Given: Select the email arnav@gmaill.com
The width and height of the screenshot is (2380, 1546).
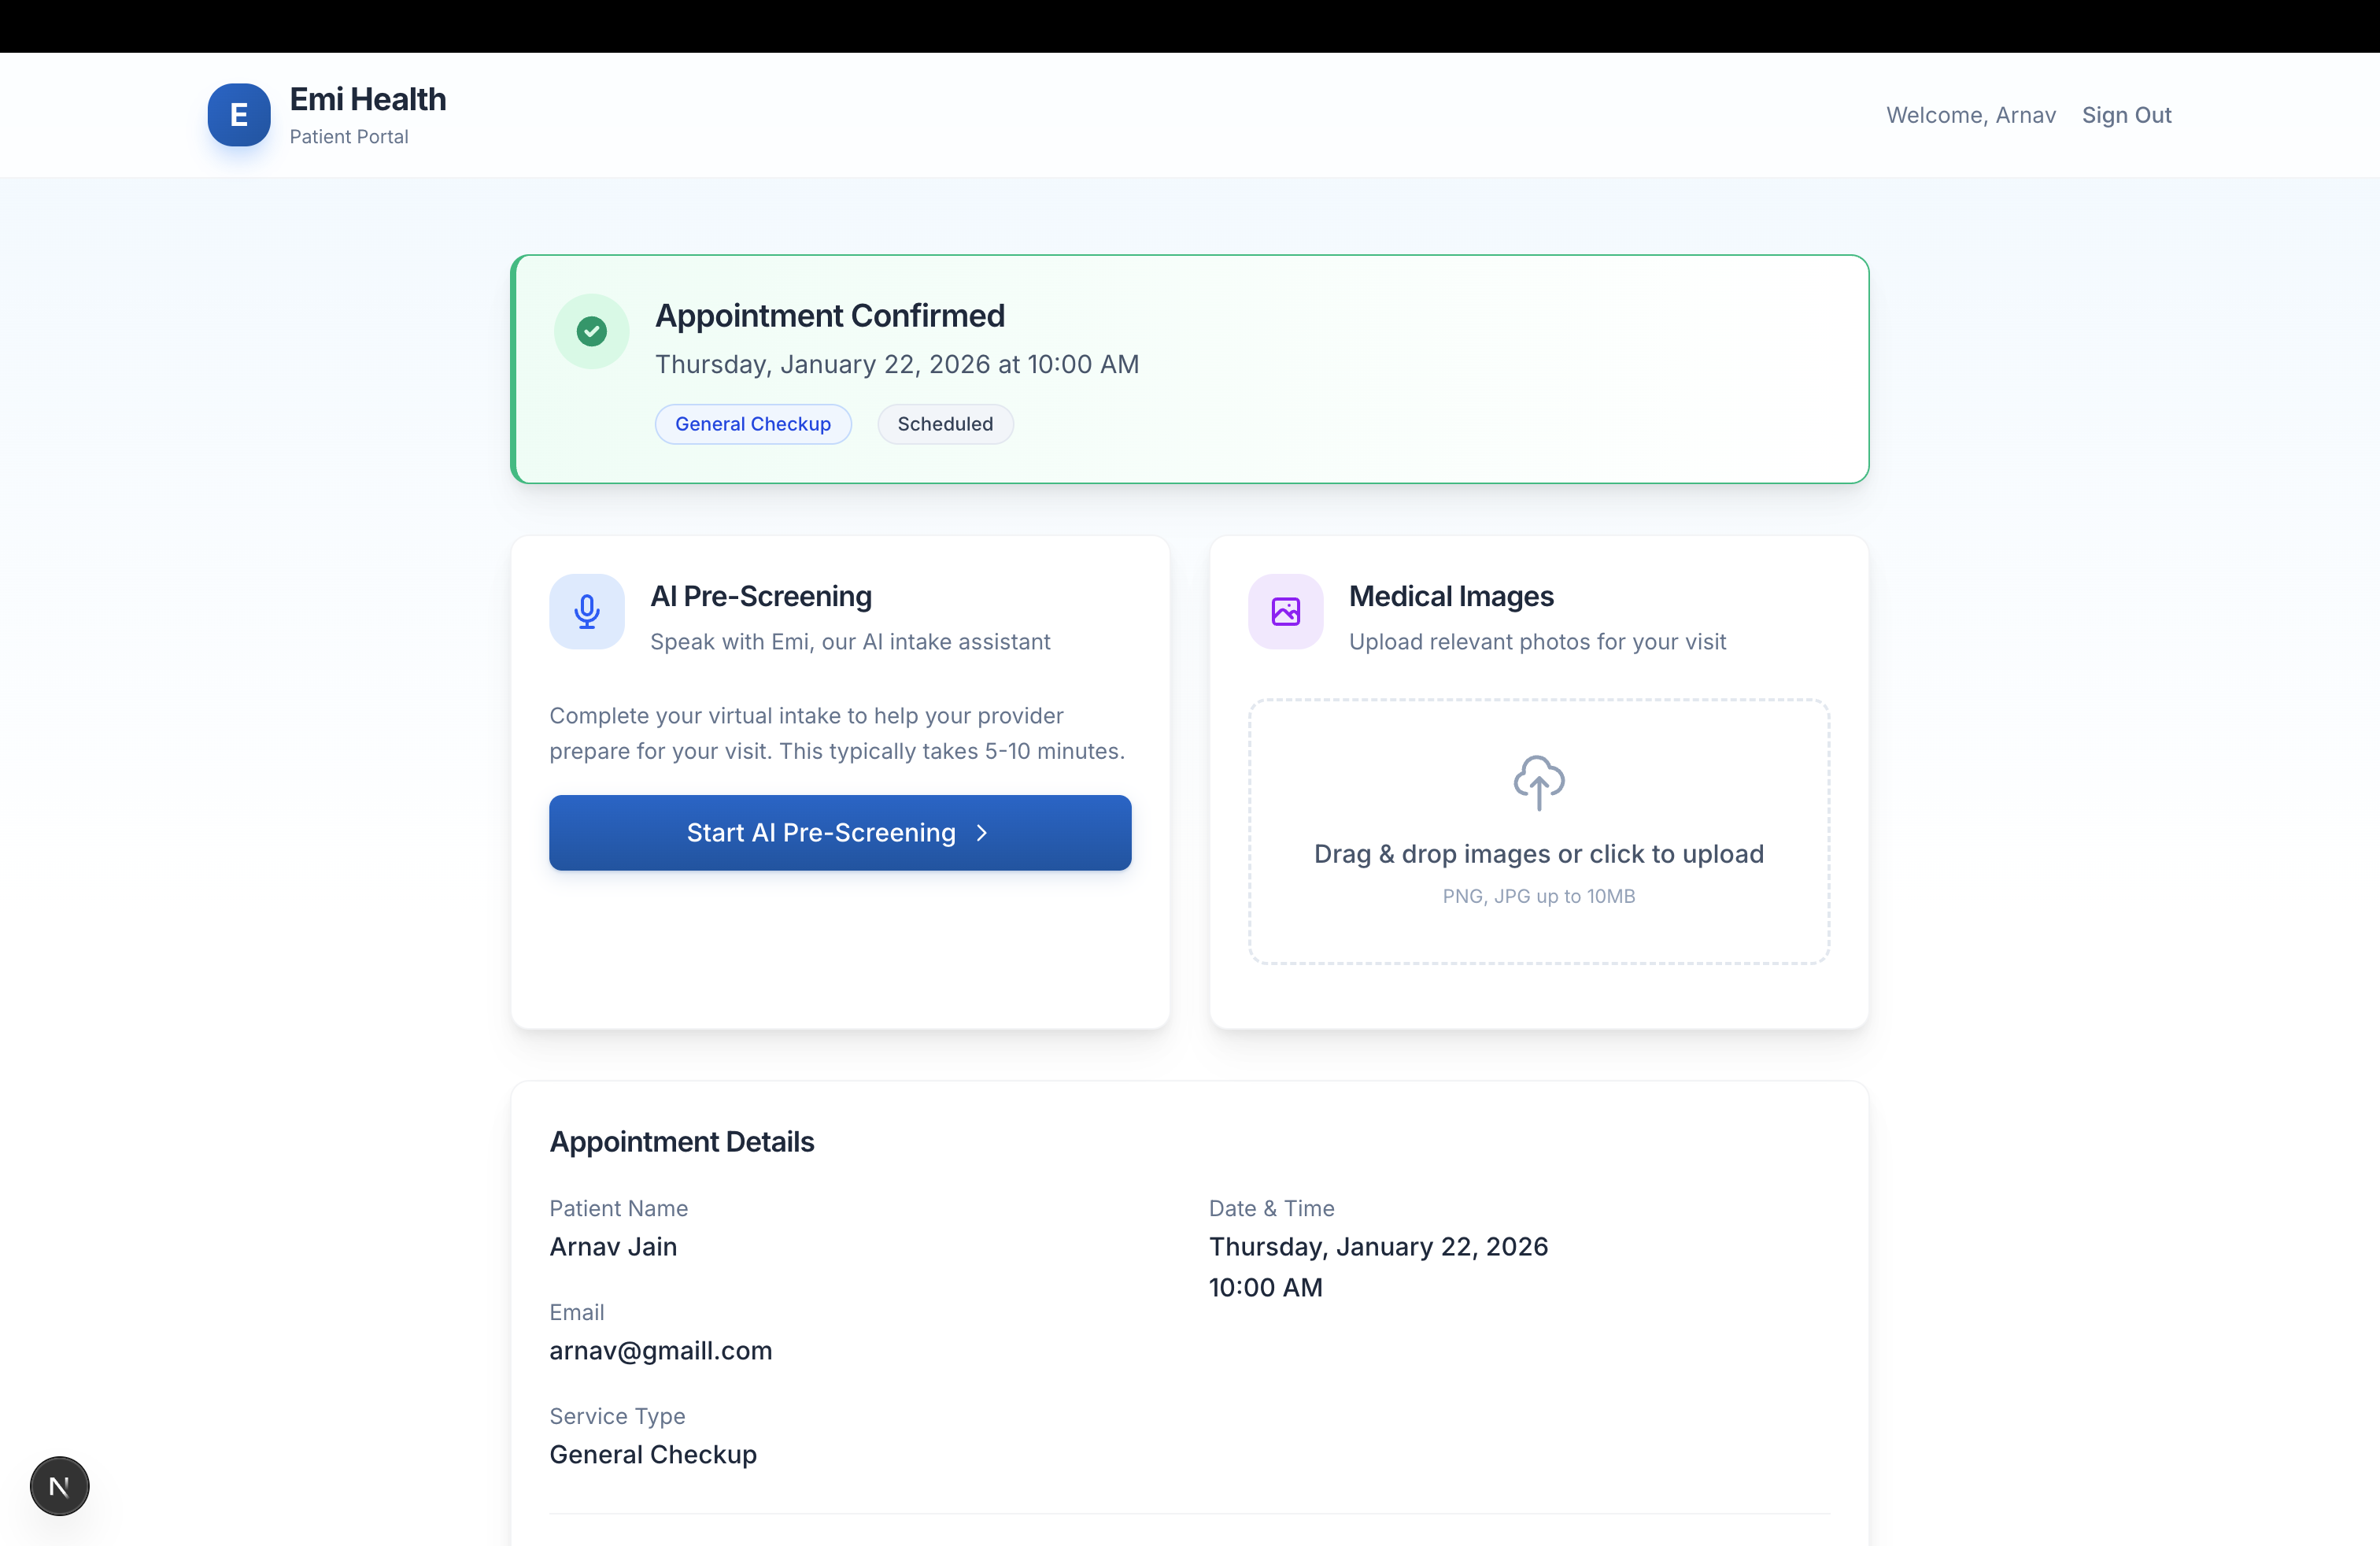Looking at the screenshot, I should coord(660,1351).
